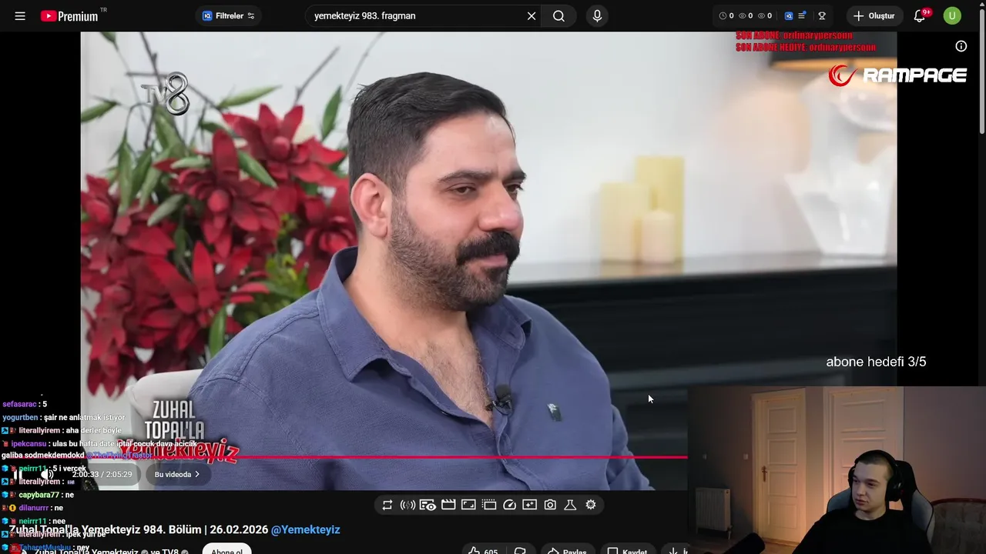Toggle the fit-to-window frame icon
Screen dimensions: 986x554
tap(468, 505)
